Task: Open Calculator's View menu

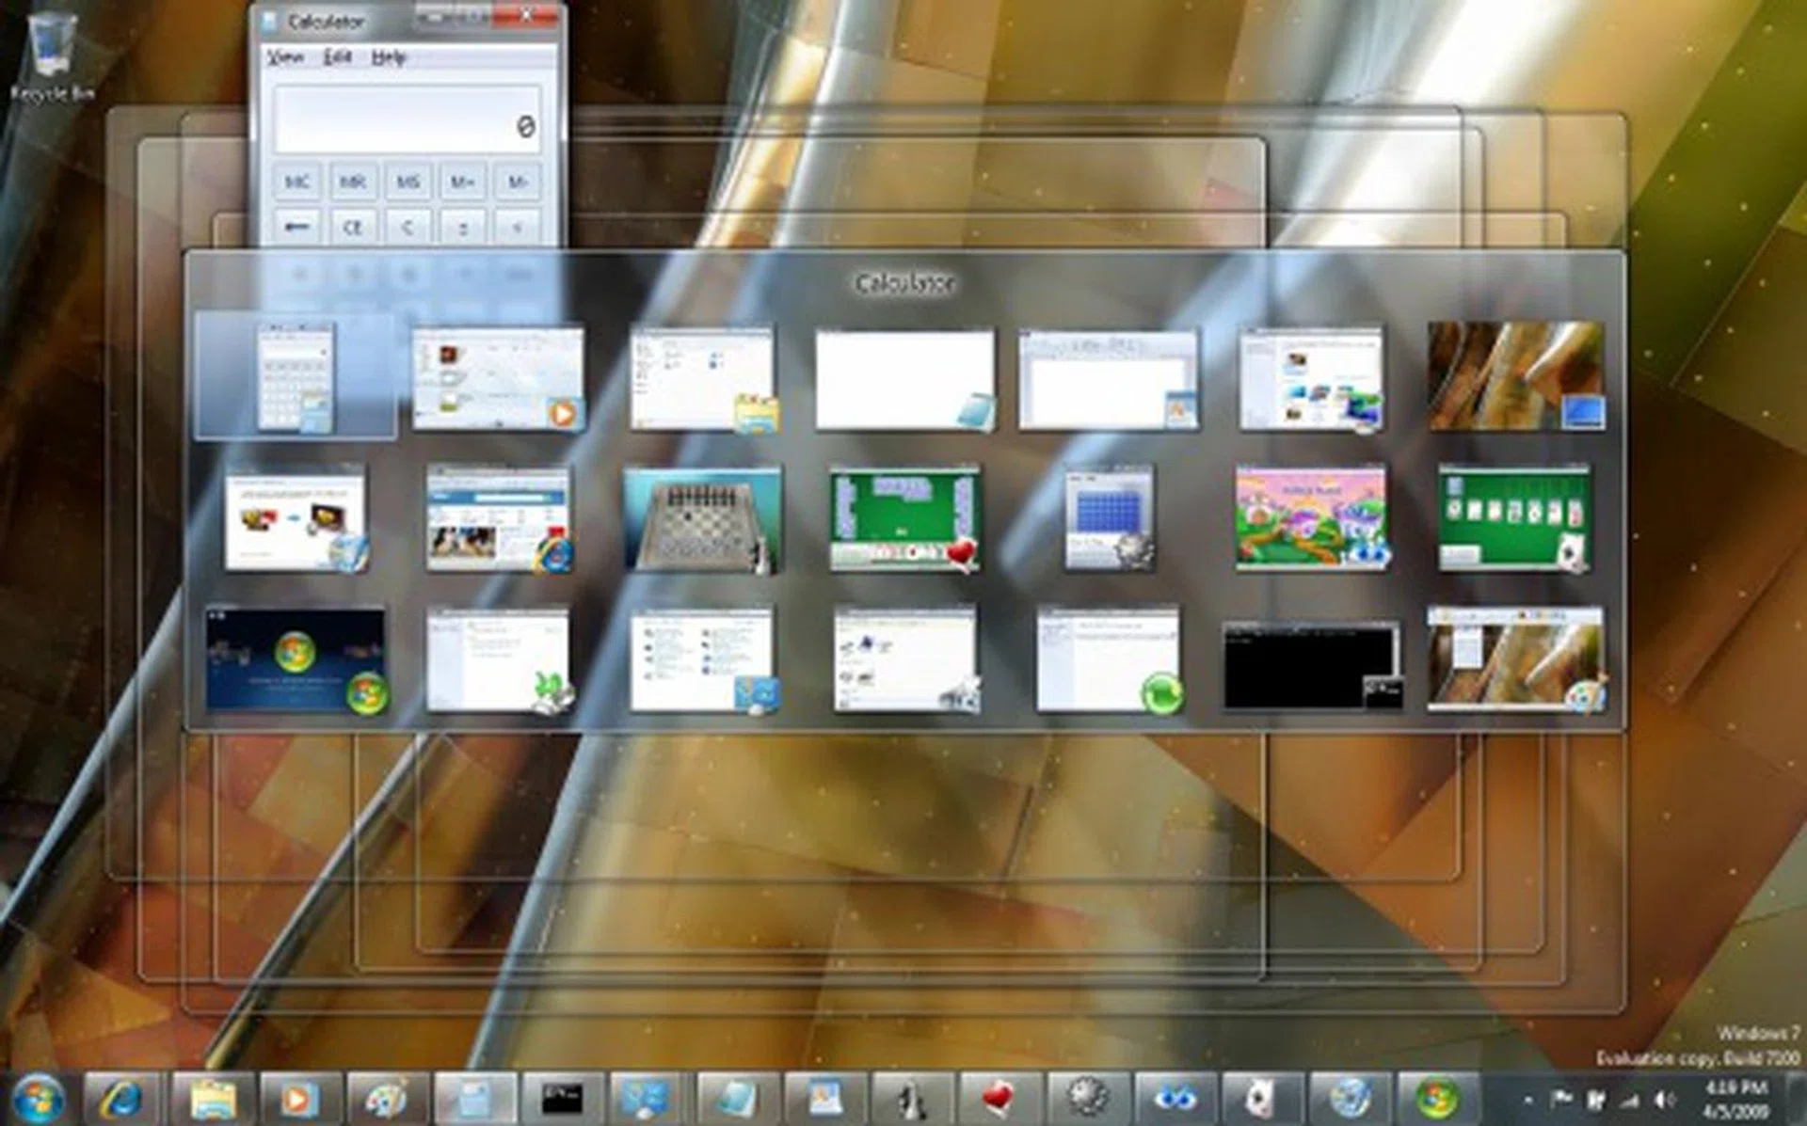Action: [x=284, y=57]
